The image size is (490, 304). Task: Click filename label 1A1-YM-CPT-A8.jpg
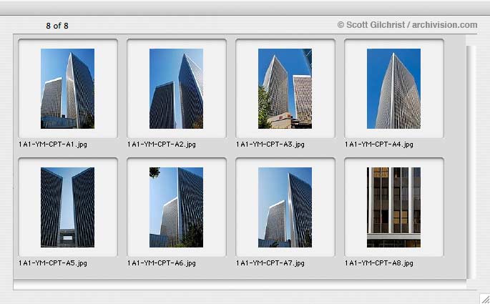(379, 263)
